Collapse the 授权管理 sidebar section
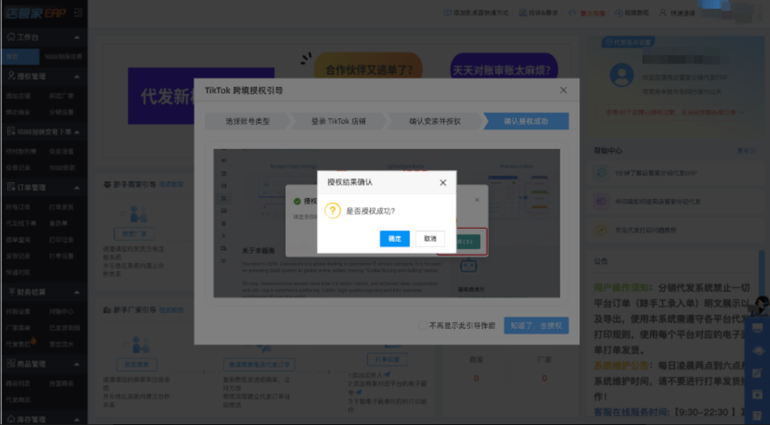This screenshot has width=770, height=425. coord(76,76)
